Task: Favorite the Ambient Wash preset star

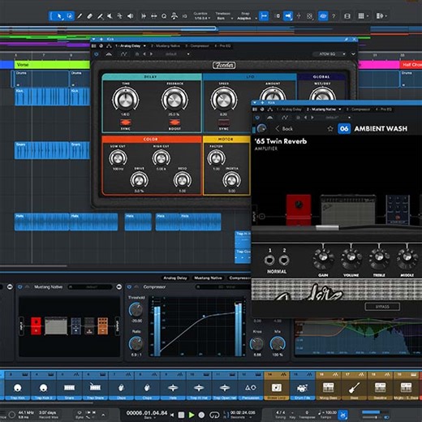Action: point(330,129)
